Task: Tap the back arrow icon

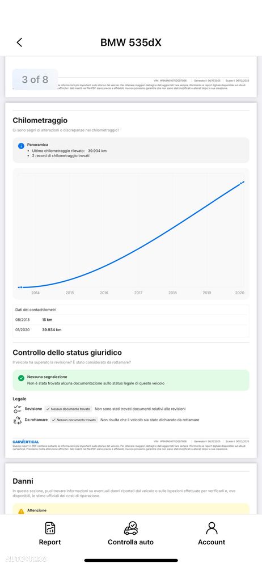Action: [19, 43]
